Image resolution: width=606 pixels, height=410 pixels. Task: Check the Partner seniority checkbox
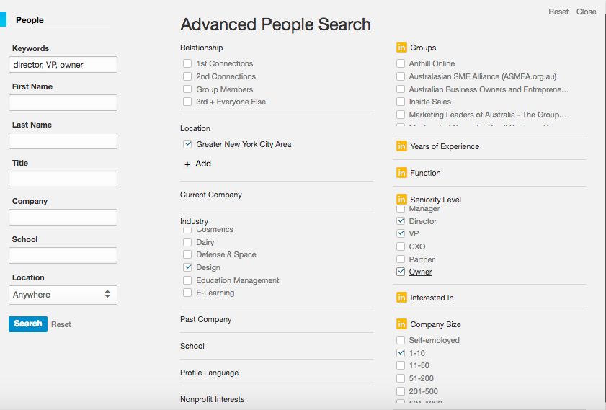point(401,259)
